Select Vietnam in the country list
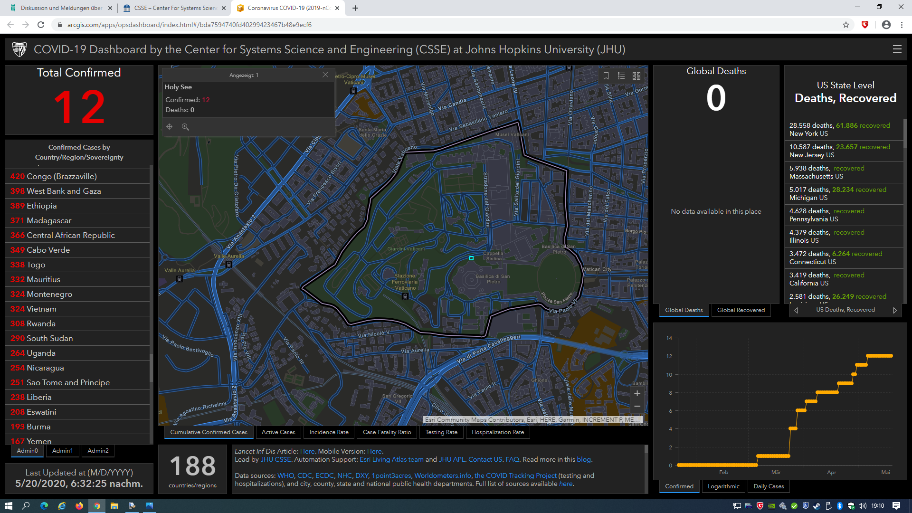Screen dimensions: 912x513 (77, 309)
